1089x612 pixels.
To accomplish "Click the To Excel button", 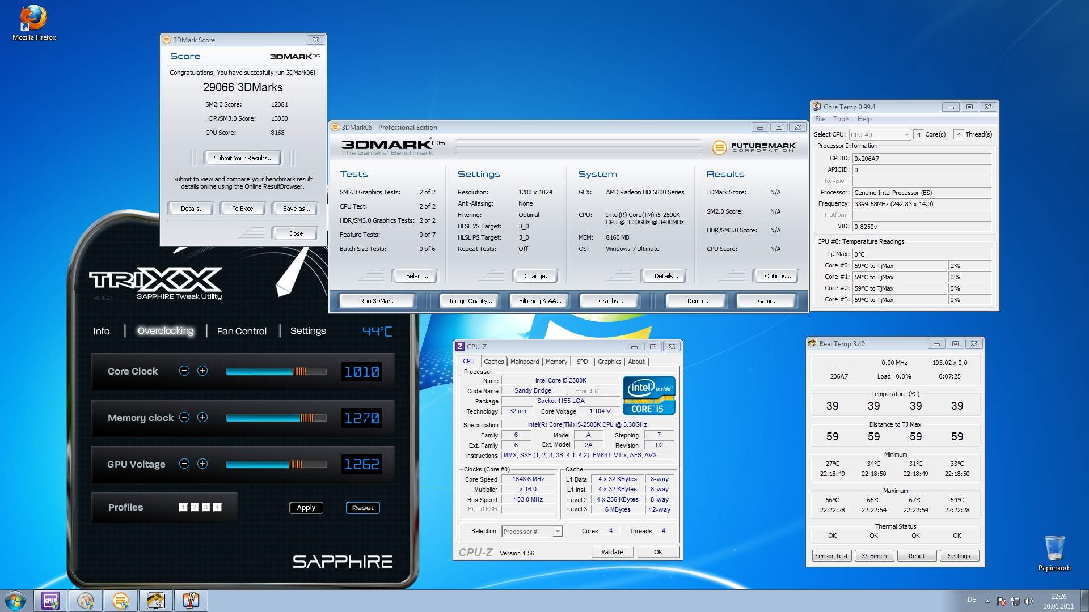I will click(x=243, y=209).
